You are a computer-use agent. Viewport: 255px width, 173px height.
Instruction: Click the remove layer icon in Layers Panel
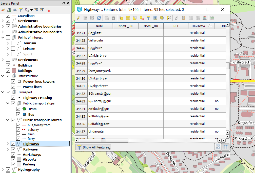tap(48, 10)
